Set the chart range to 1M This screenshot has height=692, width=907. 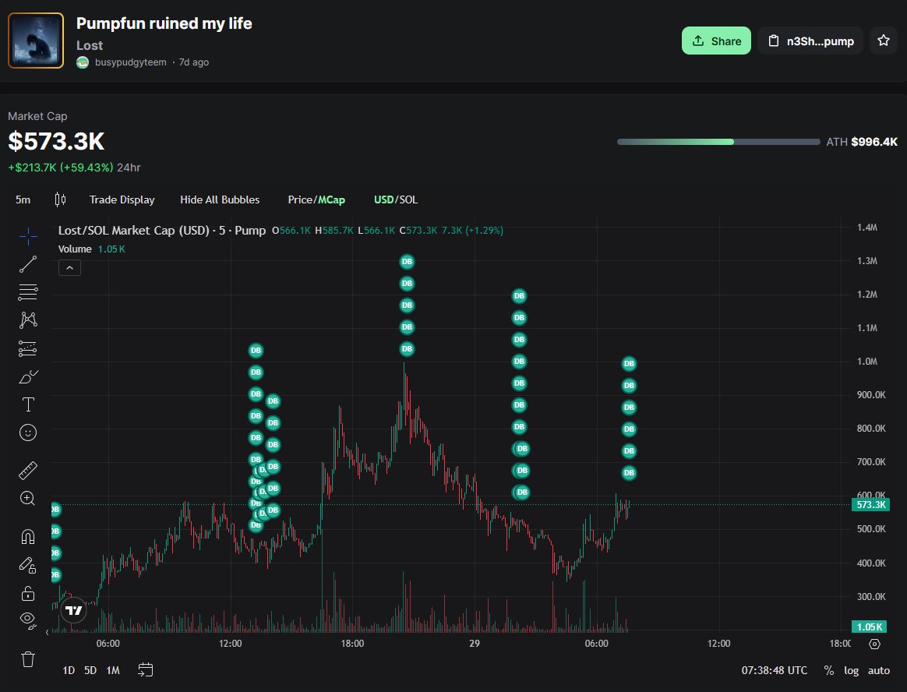coord(113,670)
